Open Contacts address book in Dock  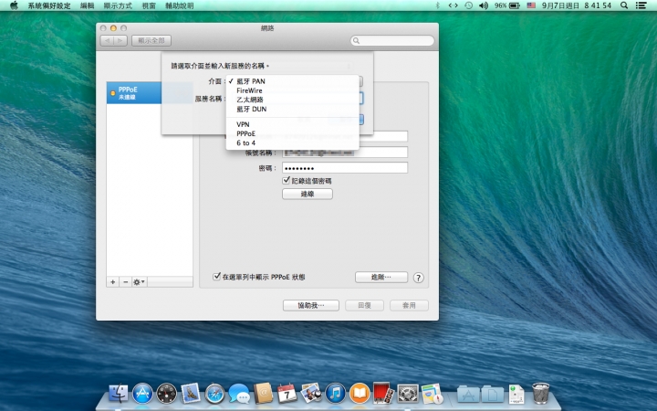click(263, 394)
